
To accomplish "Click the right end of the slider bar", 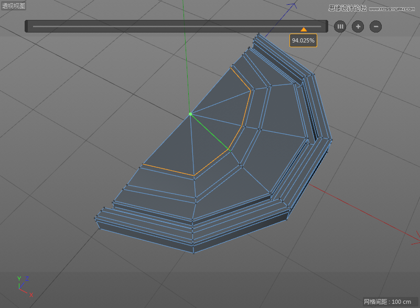I will point(324,26).
